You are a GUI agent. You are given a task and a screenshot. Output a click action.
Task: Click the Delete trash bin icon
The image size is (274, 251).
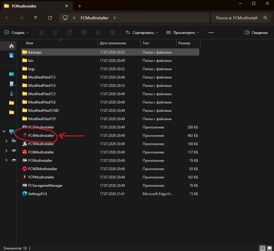[x=113, y=32]
